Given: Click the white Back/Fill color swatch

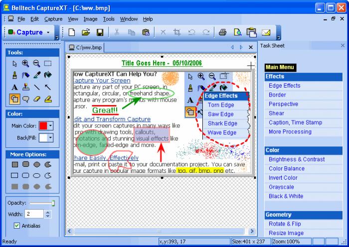Looking at the screenshot, I should [43, 137].
